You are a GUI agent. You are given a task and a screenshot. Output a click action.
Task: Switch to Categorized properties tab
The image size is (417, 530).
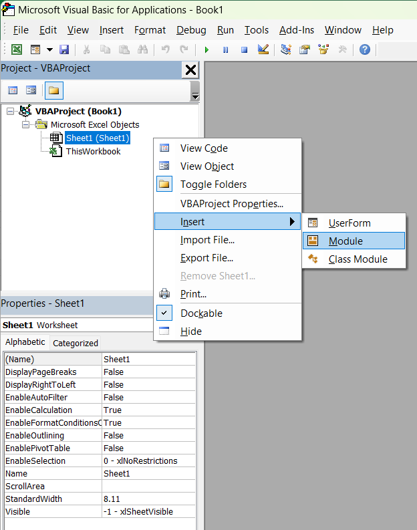76,343
